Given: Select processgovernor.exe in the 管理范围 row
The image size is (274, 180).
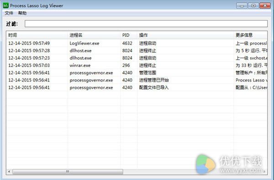Looking at the screenshot, I should tap(91, 73).
